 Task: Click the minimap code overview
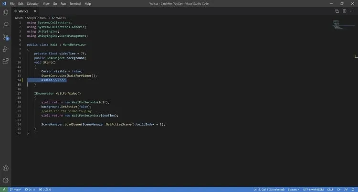coord(342,25)
